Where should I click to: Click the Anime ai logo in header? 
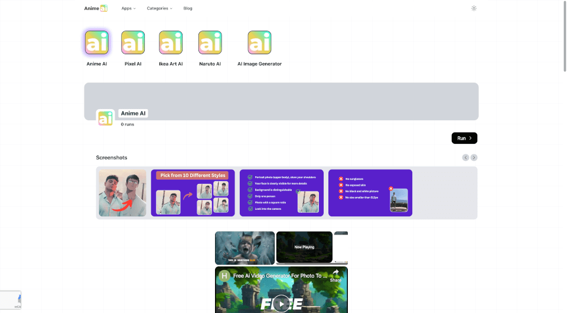coord(96,8)
